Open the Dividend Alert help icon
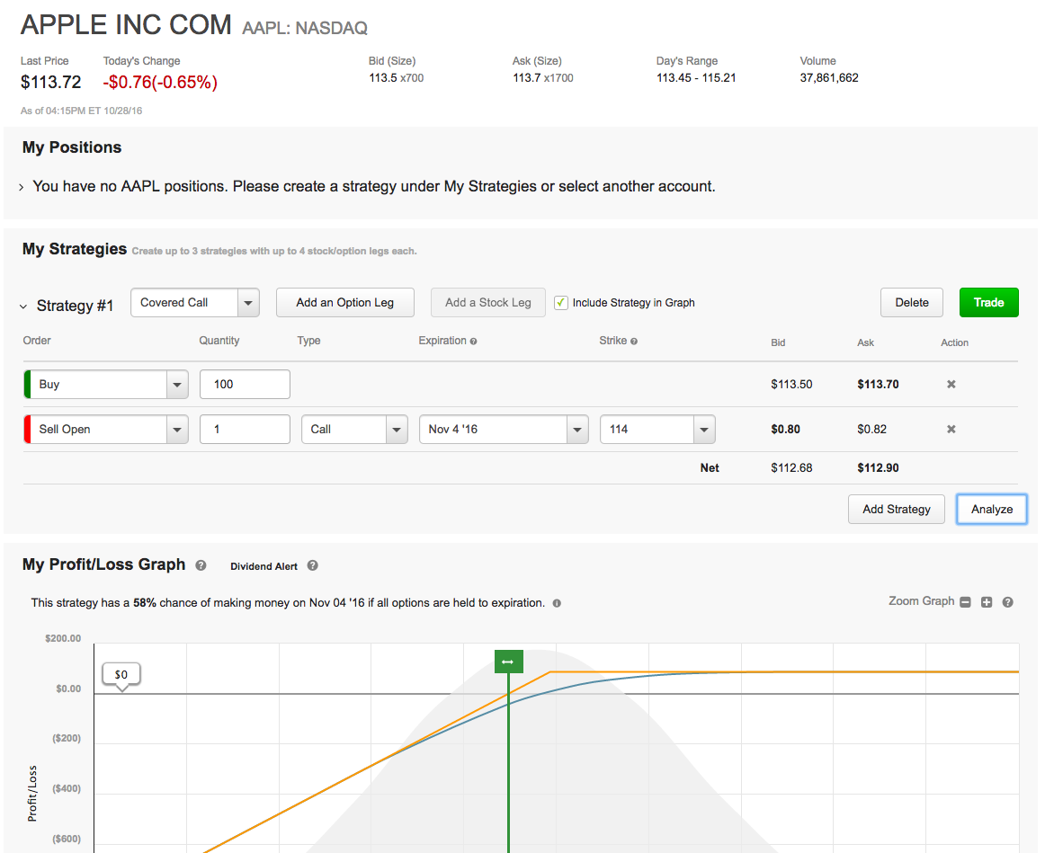This screenshot has width=1045, height=853. tap(312, 565)
